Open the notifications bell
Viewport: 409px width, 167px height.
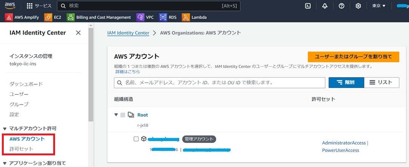point(325,6)
